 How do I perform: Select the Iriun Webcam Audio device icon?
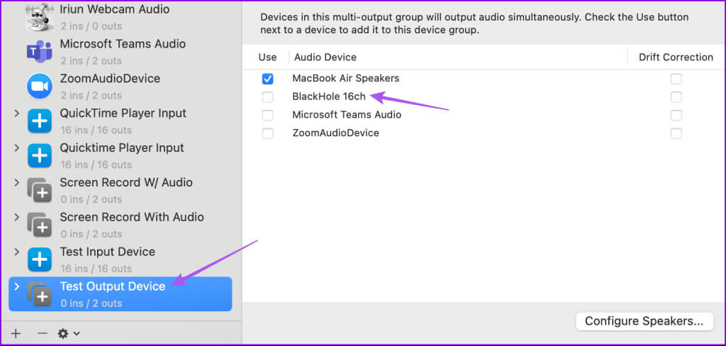coord(40,17)
